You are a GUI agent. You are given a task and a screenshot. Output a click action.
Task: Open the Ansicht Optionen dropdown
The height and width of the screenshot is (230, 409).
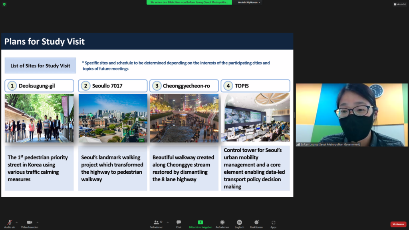[x=249, y=2]
